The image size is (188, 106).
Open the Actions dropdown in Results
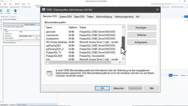(183, 75)
